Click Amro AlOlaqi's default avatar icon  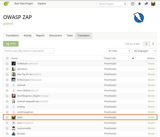(13, 90)
